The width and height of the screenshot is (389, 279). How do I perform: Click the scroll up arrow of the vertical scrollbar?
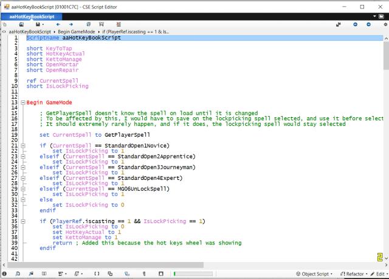386,39
